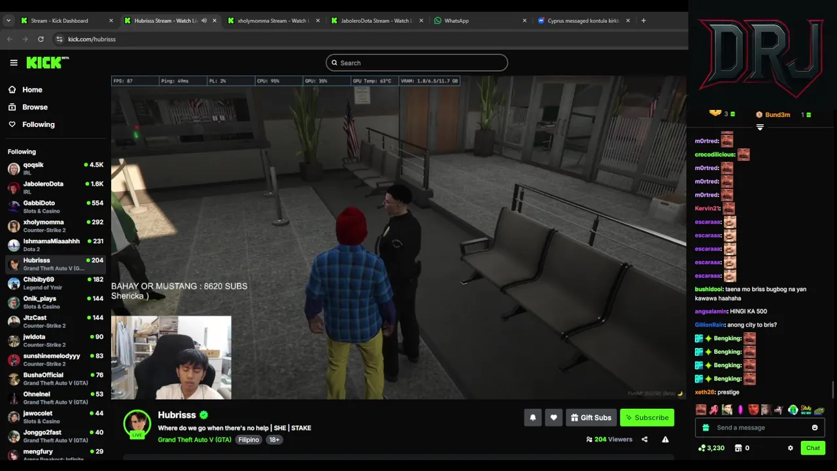Toggle follow heart button for Hubrisss
Screen dimensions: 837x471
pos(554,417)
